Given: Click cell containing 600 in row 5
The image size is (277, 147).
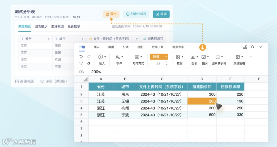Looking at the screenshot, I should click(x=202, y=115).
